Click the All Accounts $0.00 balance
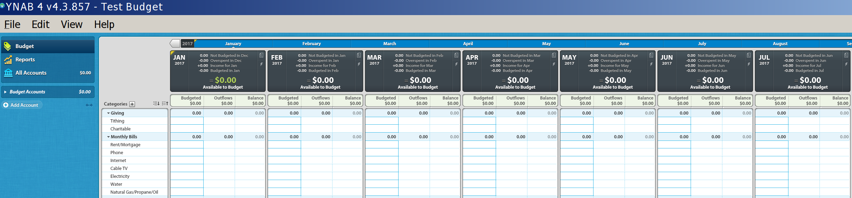Viewport: 852px width, 198px height. point(85,73)
